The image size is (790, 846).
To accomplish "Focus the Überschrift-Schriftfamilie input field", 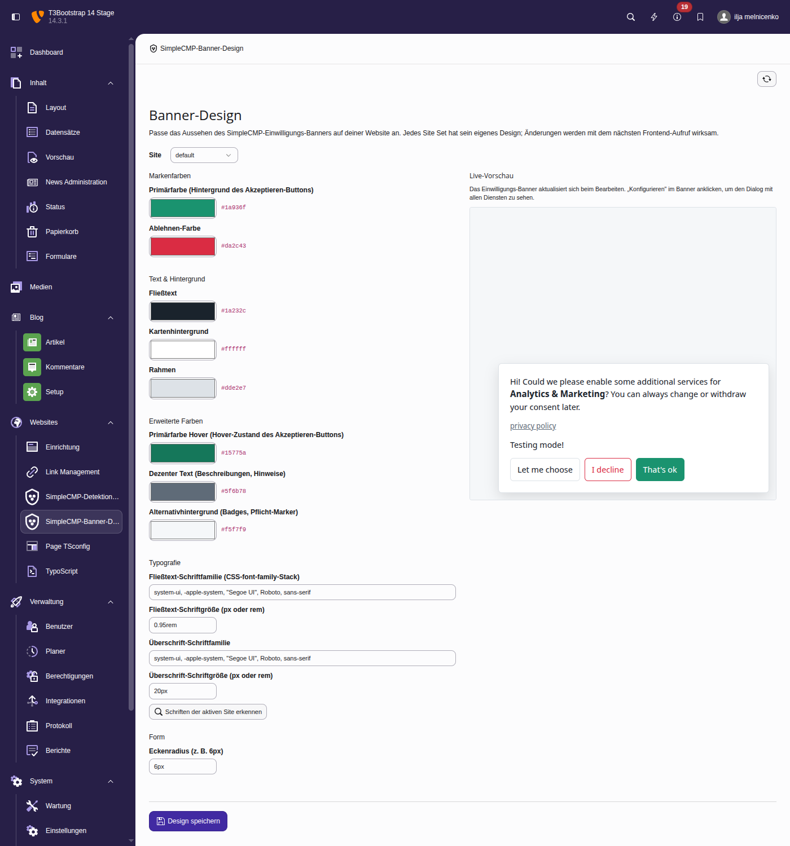I will (302, 658).
